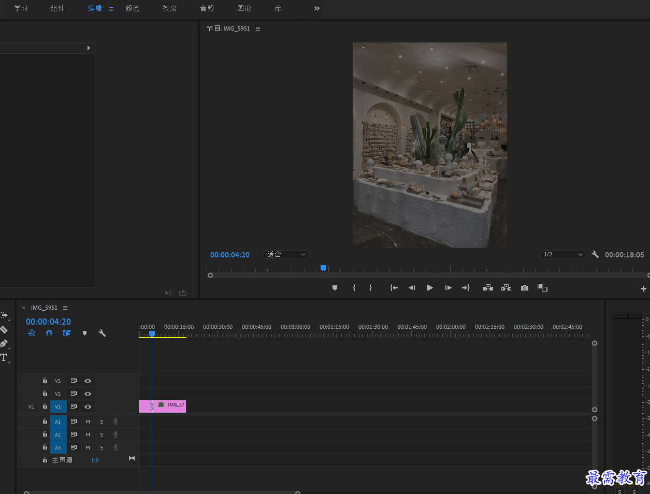Enable voice-over record on A1
650x494 pixels.
coord(115,422)
